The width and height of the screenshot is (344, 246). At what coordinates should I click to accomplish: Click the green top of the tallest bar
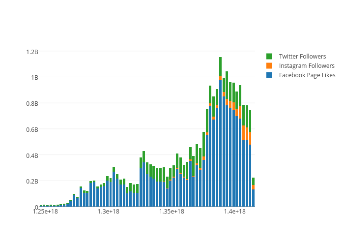[x=220, y=66]
